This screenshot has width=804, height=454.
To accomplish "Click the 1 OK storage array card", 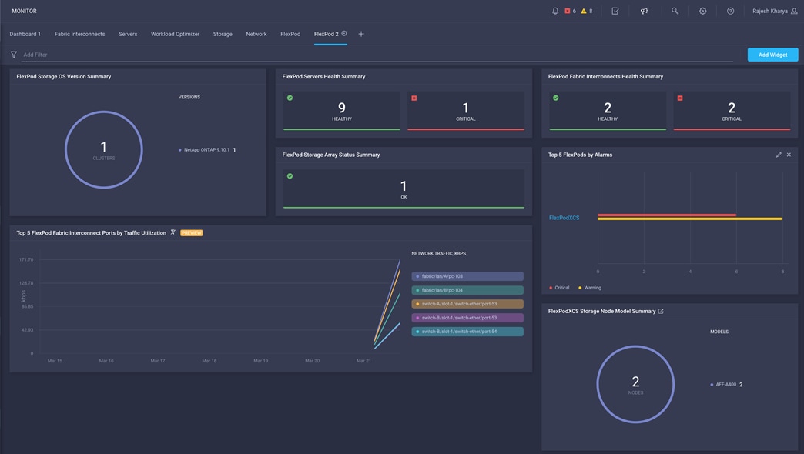I will pos(404,189).
